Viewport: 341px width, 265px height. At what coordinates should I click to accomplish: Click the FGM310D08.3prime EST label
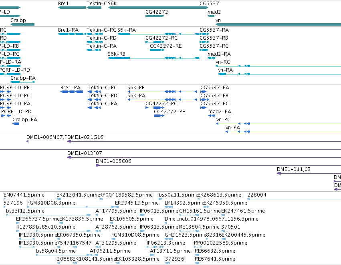(51, 203)
